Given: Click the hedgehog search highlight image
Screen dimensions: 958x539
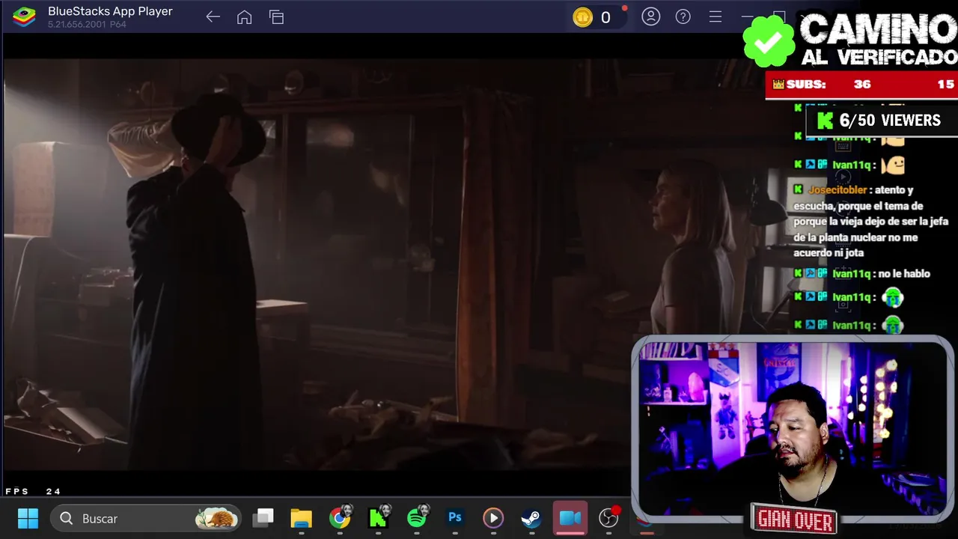Looking at the screenshot, I should [x=216, y=518].
